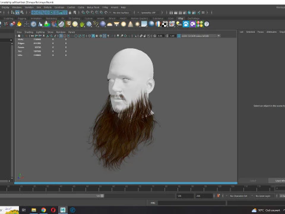Open the Skeleton menu

click(x=29, y=8)
